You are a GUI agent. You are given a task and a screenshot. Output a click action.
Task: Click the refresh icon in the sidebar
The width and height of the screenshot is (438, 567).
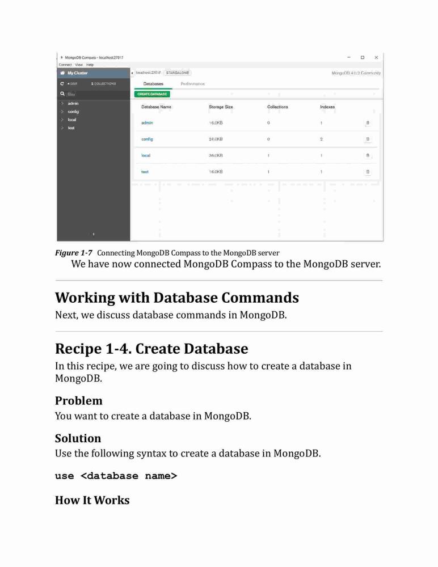pyautogui.click(x=62, y=83)
